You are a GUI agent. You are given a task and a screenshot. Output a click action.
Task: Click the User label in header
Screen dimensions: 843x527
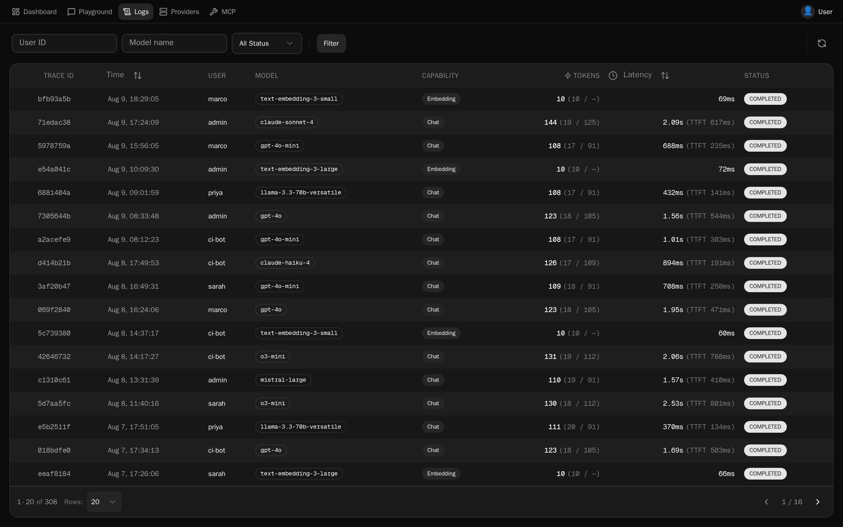pyautogui.click(x=825, y=12)
